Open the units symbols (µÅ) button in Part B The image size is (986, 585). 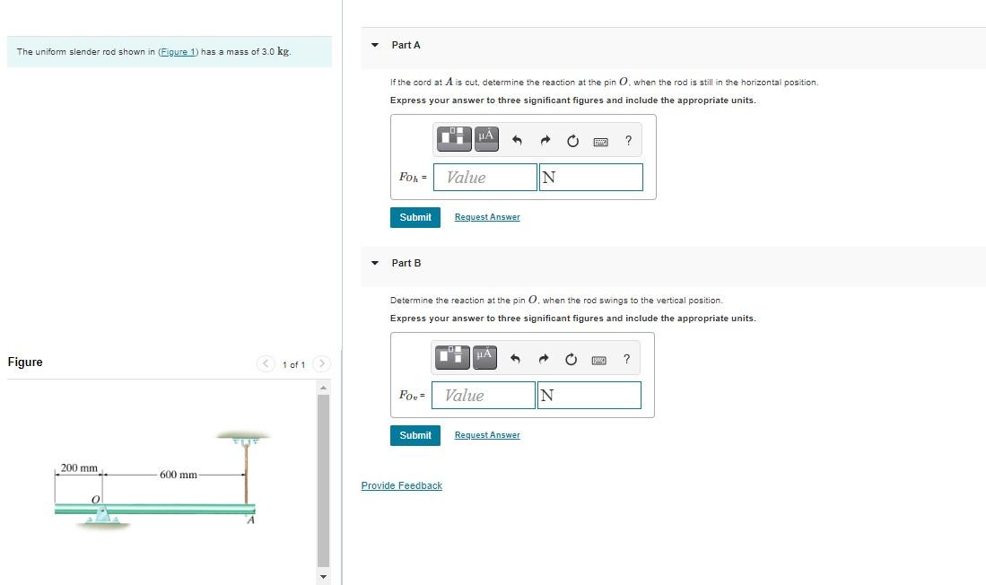point(484,357)
